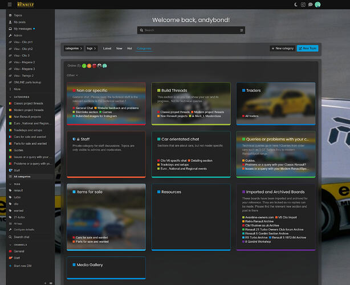Switch to the New tab

[x=119, y=48]
